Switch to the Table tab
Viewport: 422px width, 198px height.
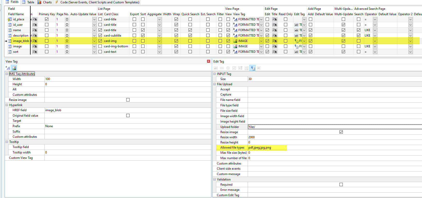pos(28,2)
